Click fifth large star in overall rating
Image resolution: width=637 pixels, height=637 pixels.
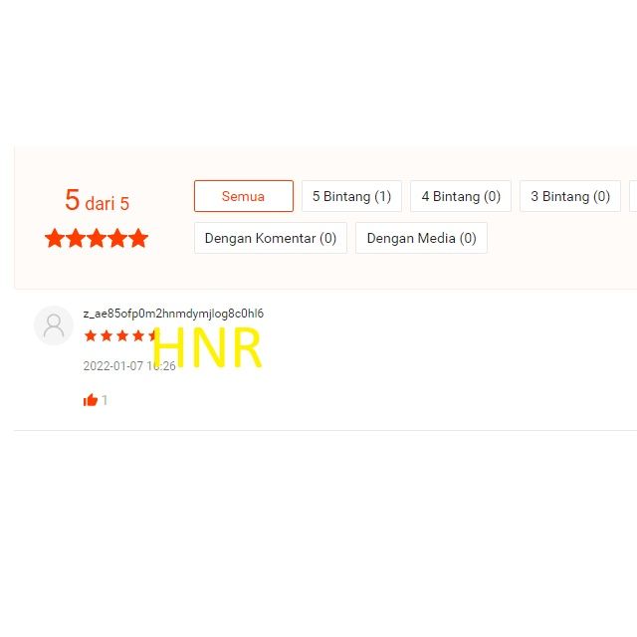138,238
